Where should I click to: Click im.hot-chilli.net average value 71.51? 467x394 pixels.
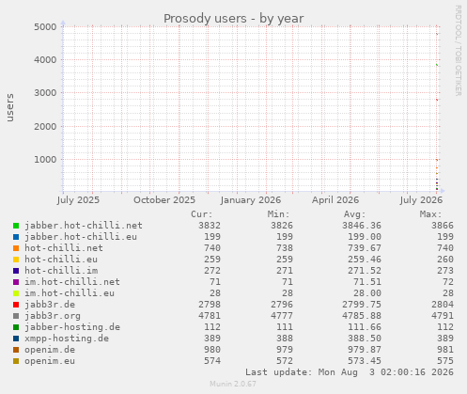367,282
